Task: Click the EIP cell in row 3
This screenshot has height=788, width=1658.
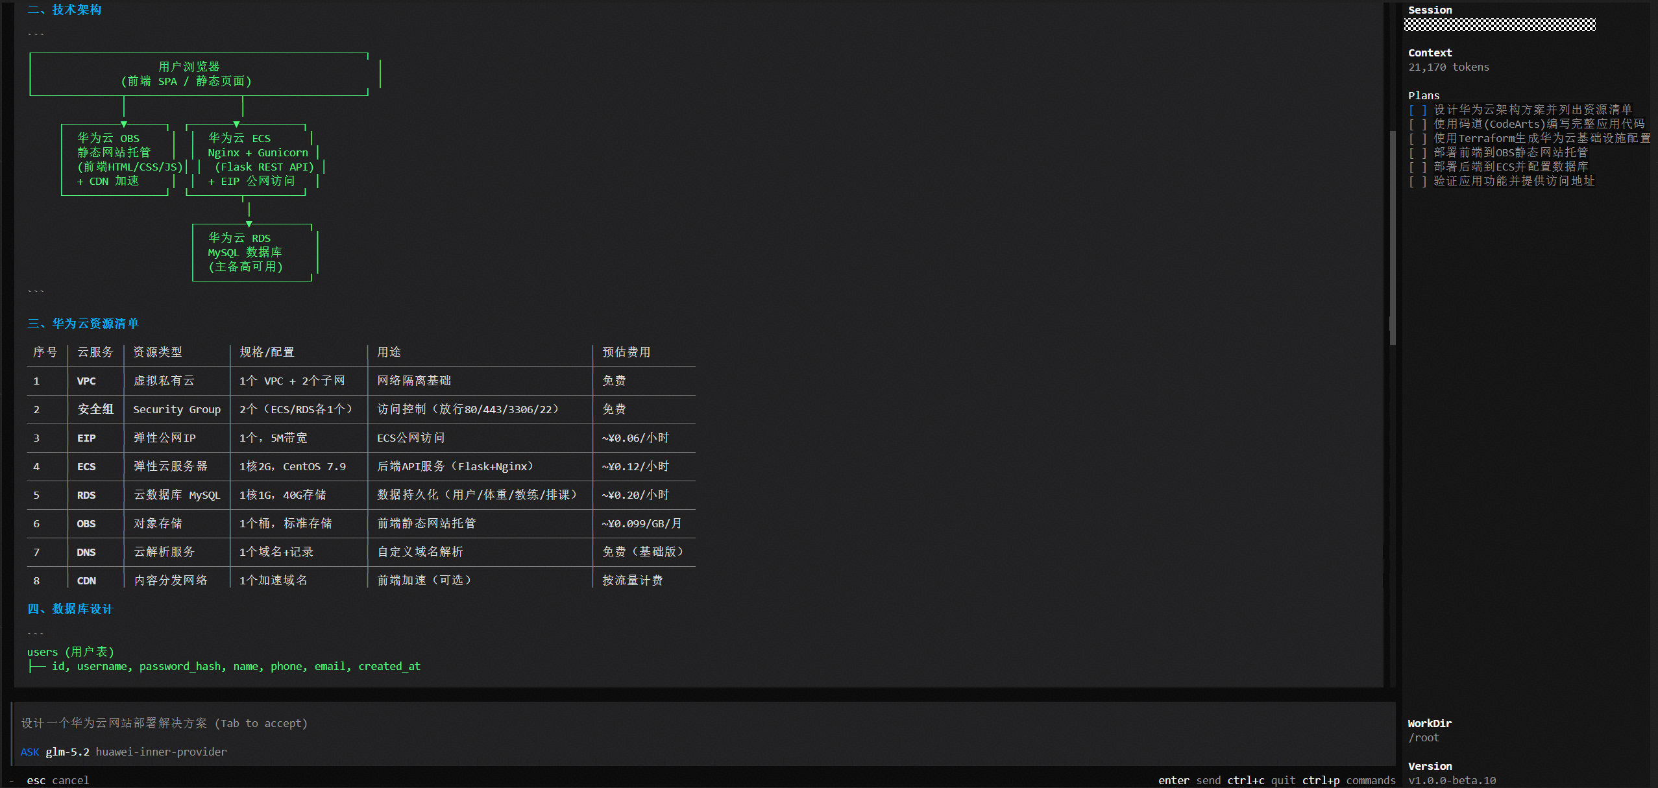Action: click(x=86, y=438)
